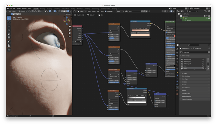Open the Scene properties tab
This screenshot has width=217, height=125.
177,62
